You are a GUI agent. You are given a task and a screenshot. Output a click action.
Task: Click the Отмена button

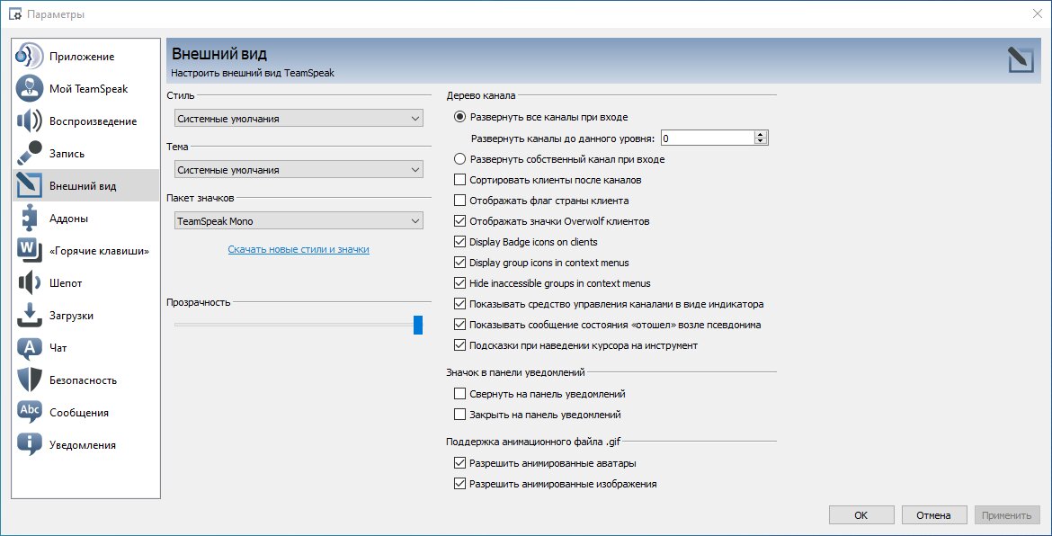934,515
